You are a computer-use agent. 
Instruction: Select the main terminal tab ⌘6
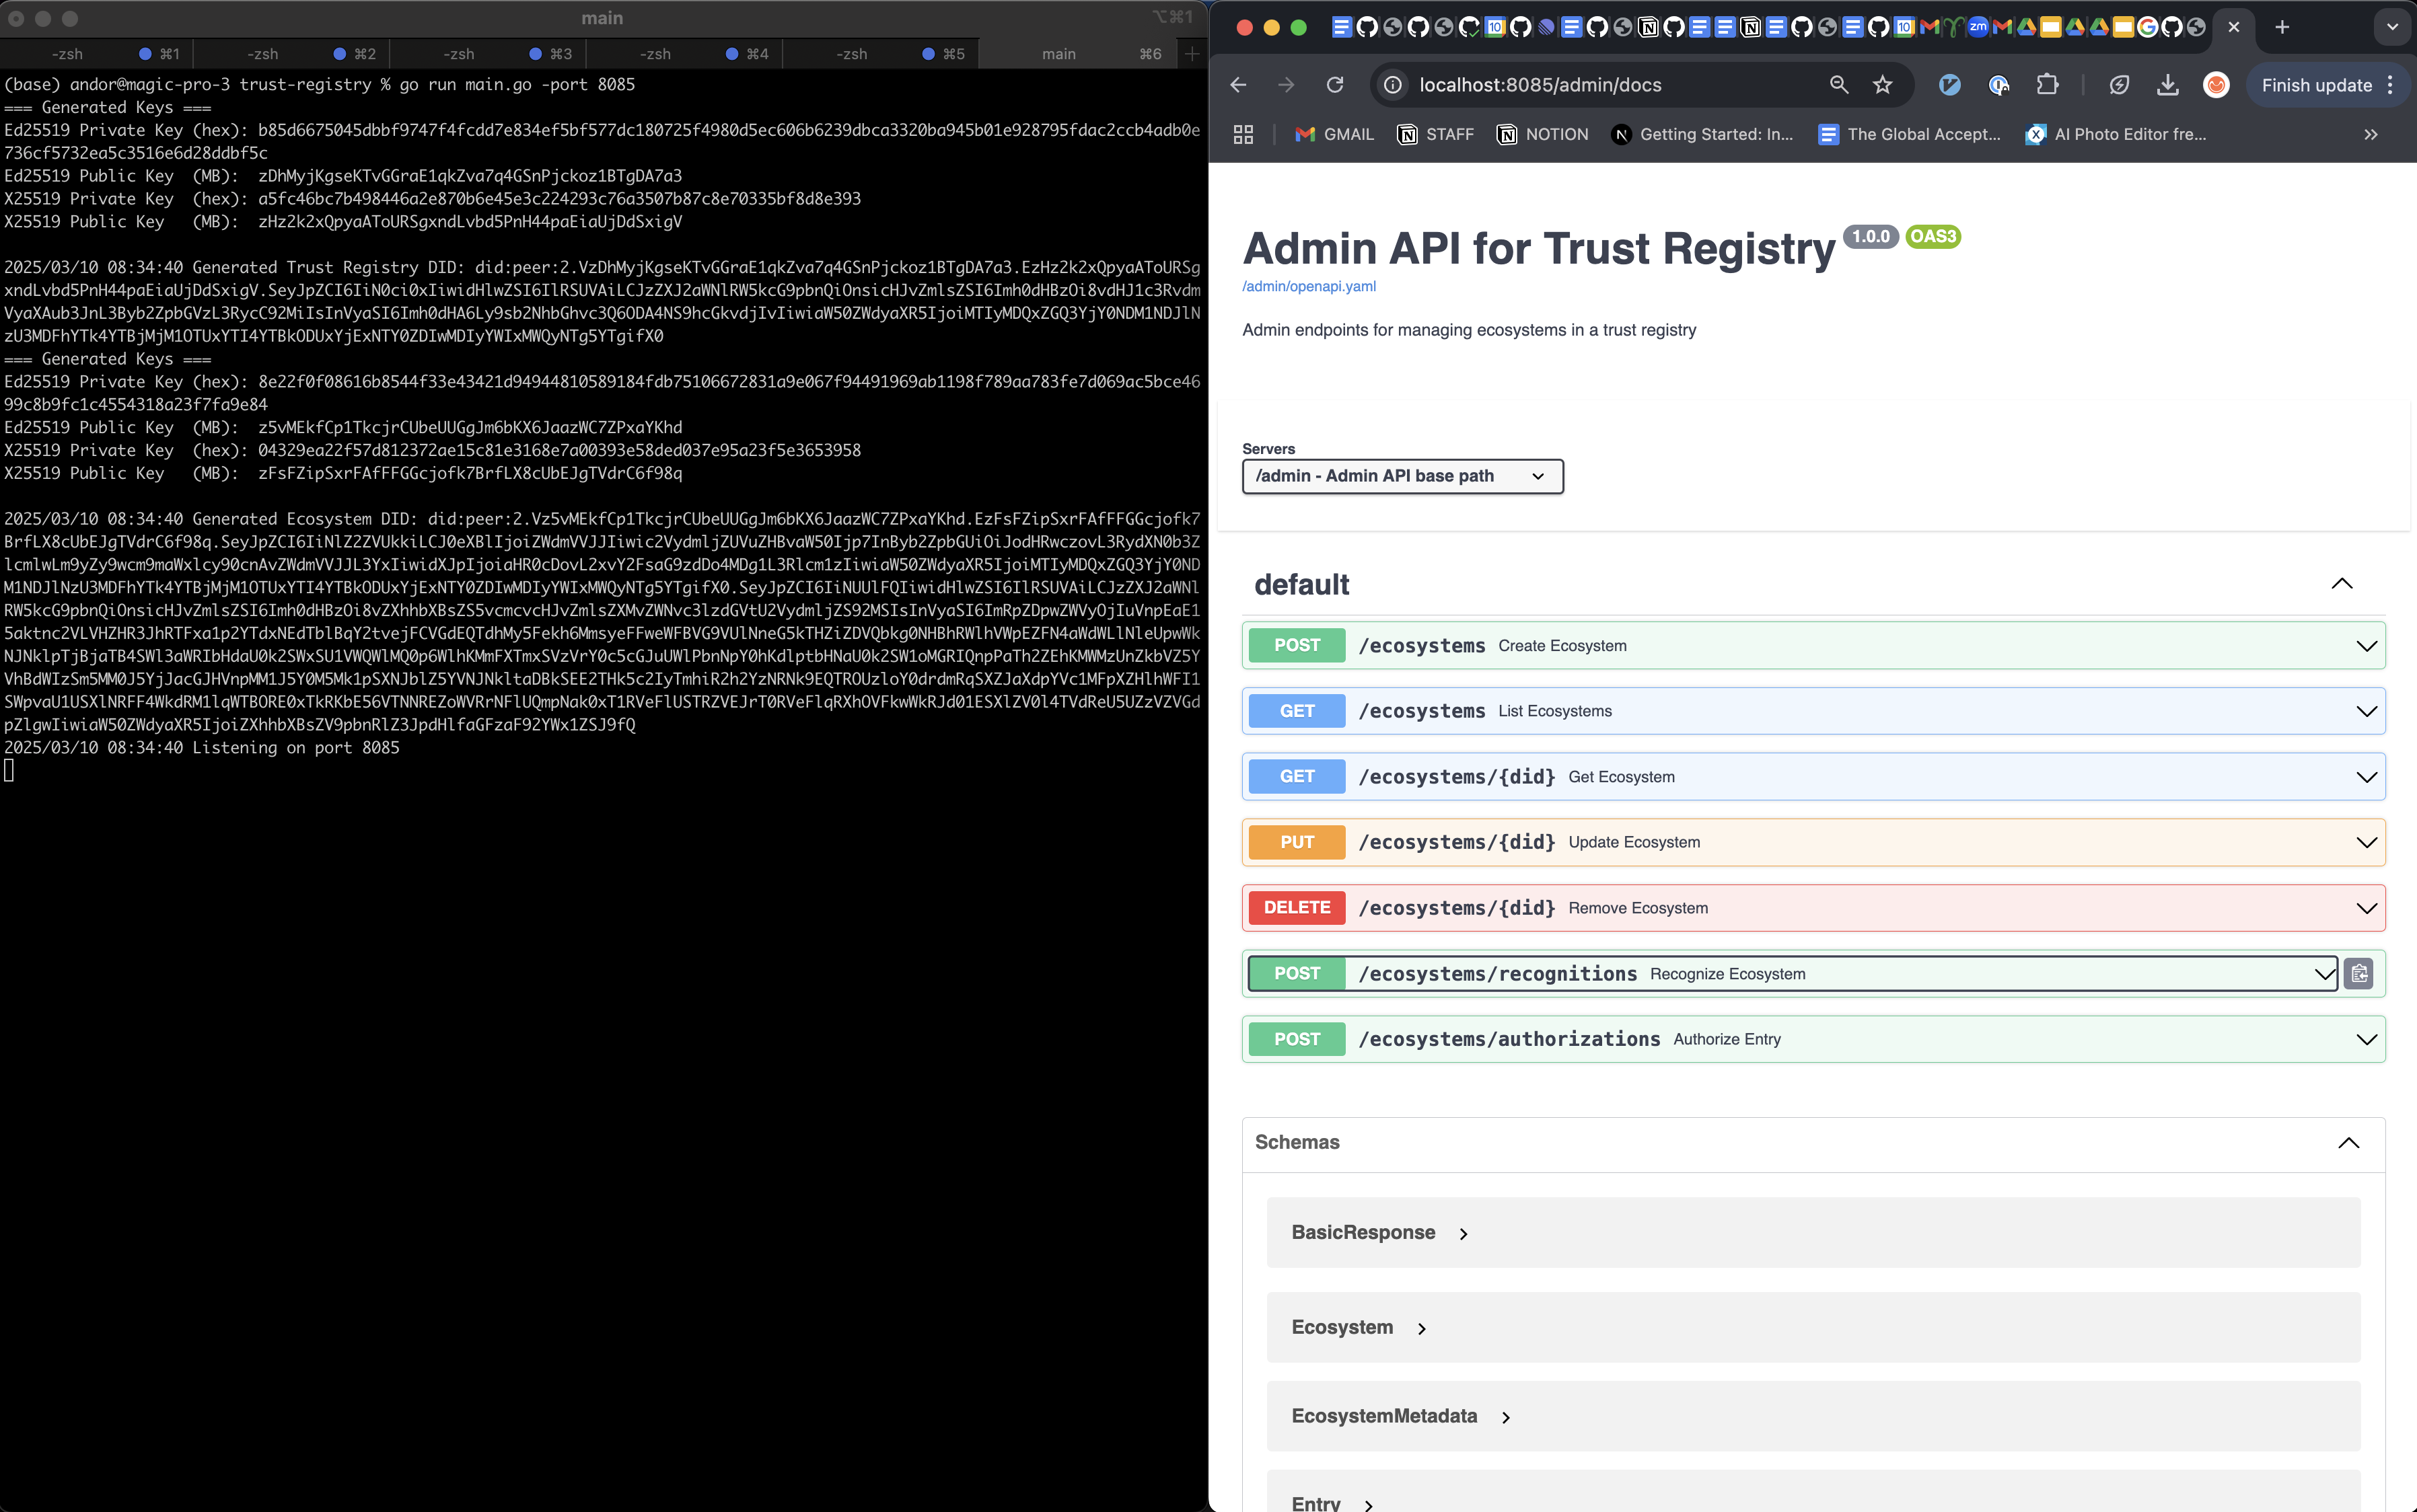[1079, 54]
